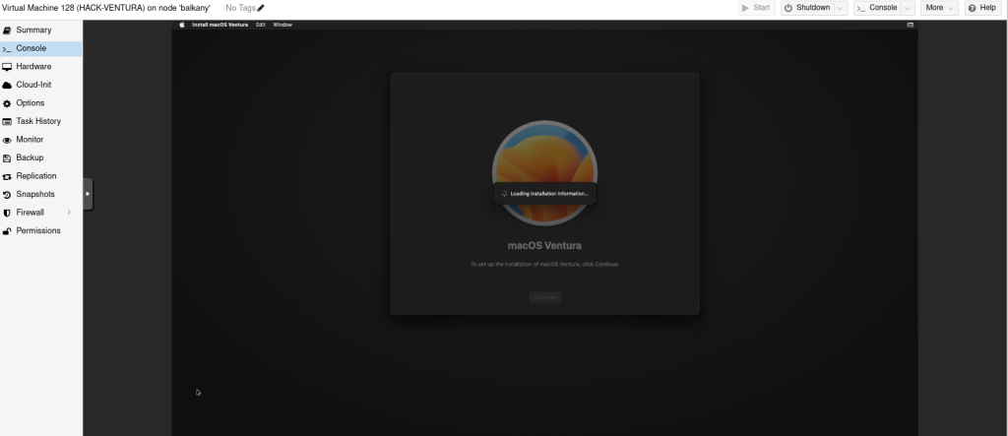The height and width of the screenshot is (436, 1008).
Task: Open the Summary tab in sidebar
Action: 33,30
